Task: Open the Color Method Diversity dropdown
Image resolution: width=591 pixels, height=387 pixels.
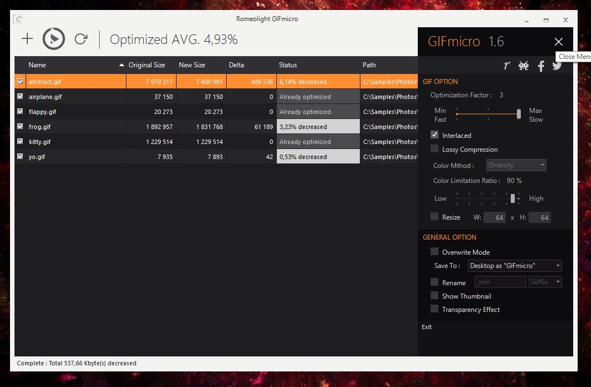Action: [x=516, y=165]
